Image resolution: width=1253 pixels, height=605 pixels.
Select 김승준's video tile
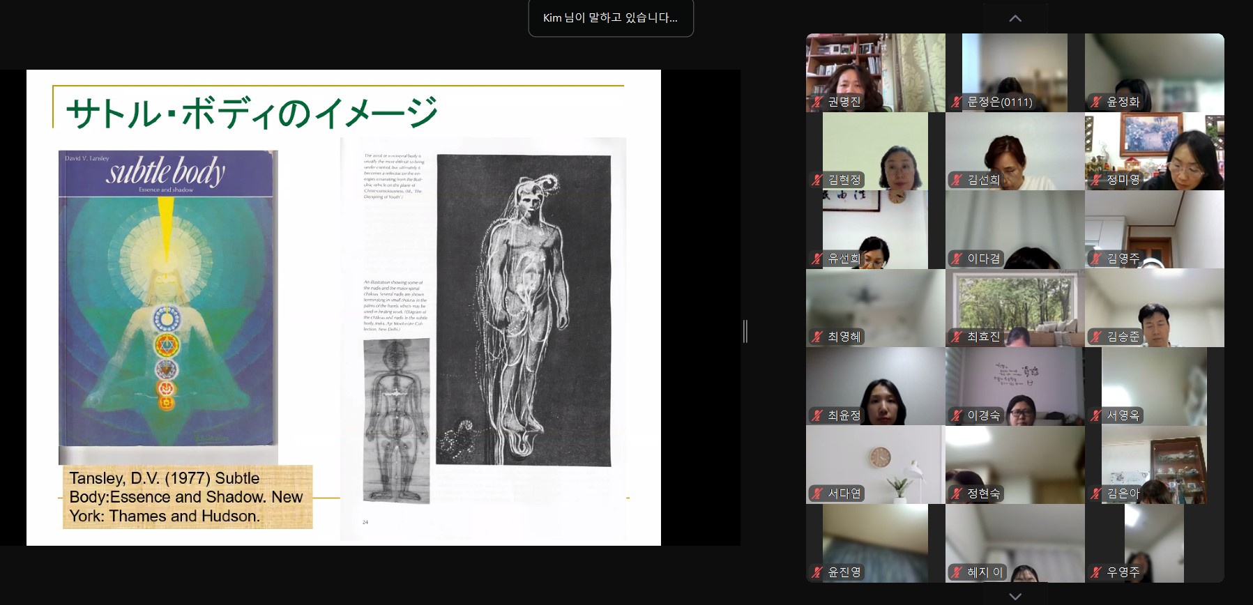pyautogui.click(x=1155, y=308)
